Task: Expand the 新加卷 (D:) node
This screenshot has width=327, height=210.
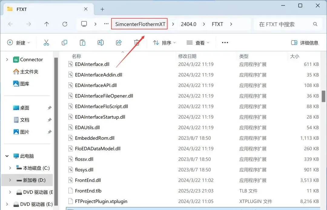Action: pos(10,180)
